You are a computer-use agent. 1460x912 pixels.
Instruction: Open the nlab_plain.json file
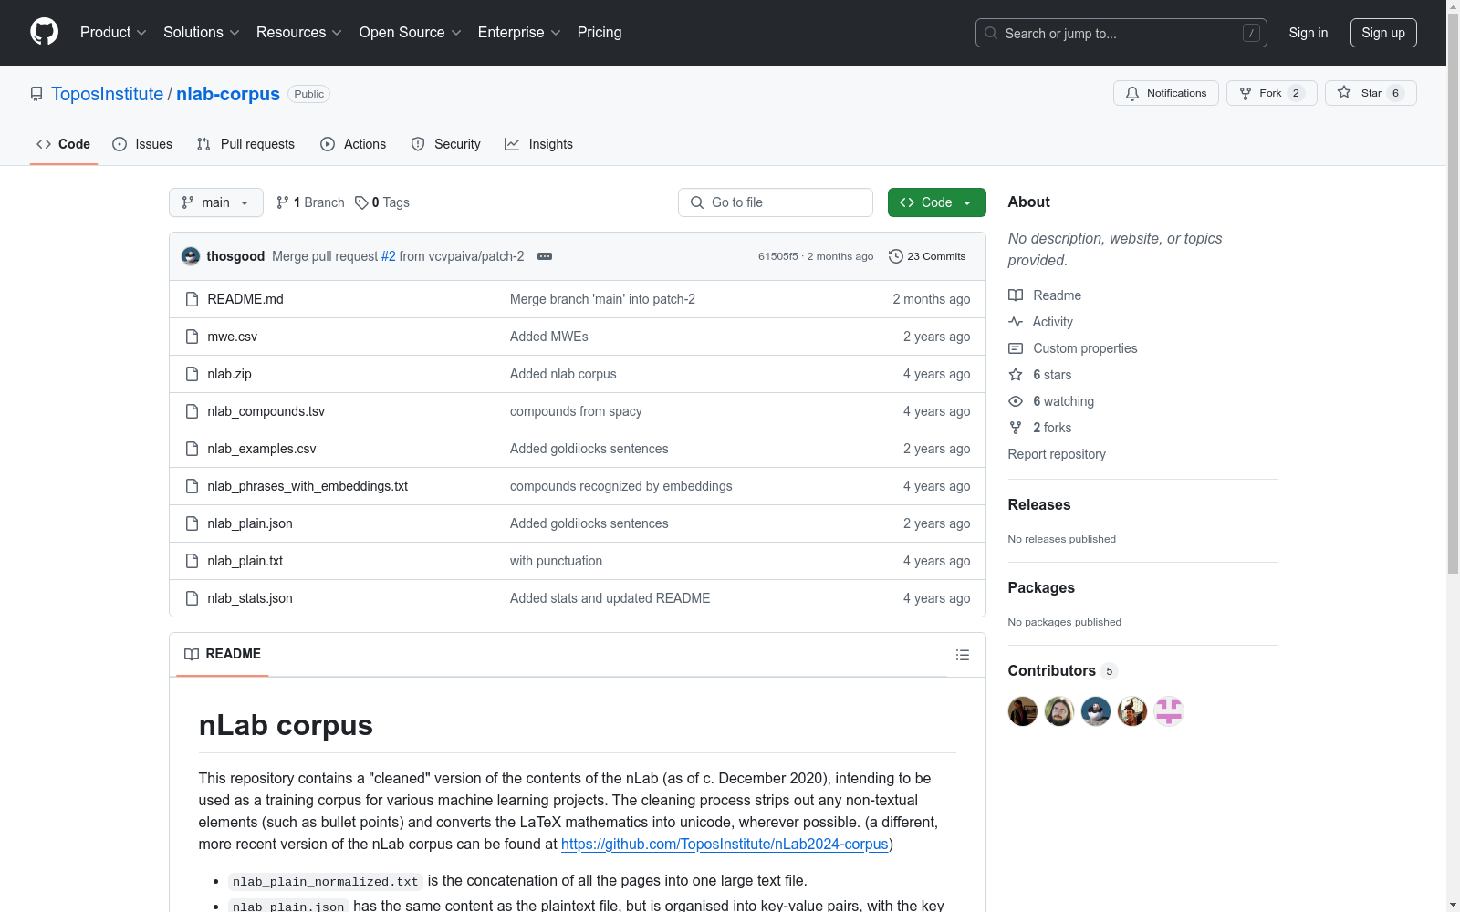tap(250, 523)
